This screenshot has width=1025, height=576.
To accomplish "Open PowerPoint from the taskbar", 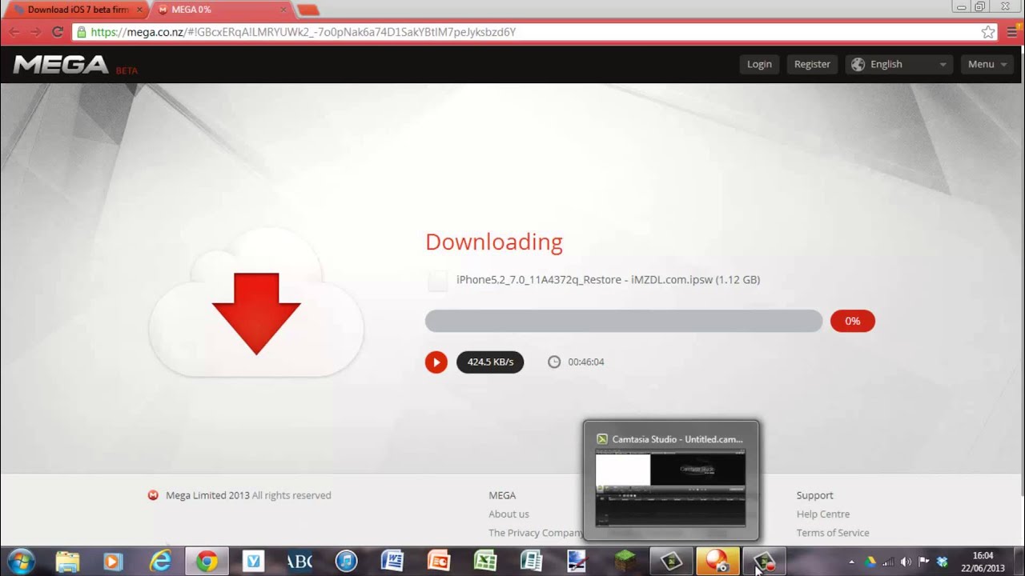I will click(439, 562).
